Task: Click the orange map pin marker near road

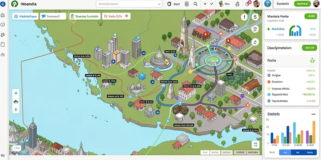Action: tap(247, 105)
